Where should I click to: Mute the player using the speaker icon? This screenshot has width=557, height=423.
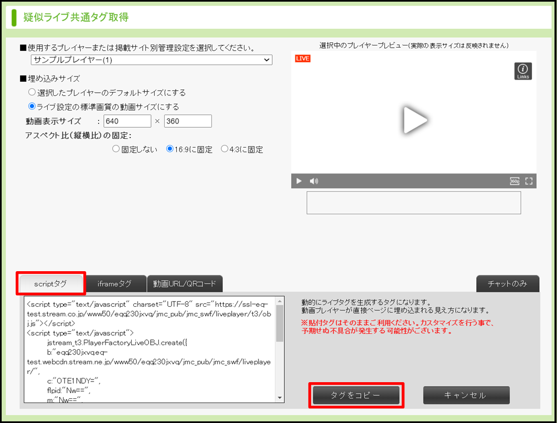point(314,181)
